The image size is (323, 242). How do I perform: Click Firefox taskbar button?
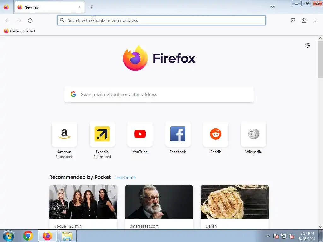[x=47, y=236]
